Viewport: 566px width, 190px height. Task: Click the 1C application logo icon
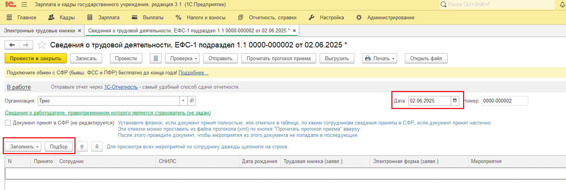[x=10, y=5]
